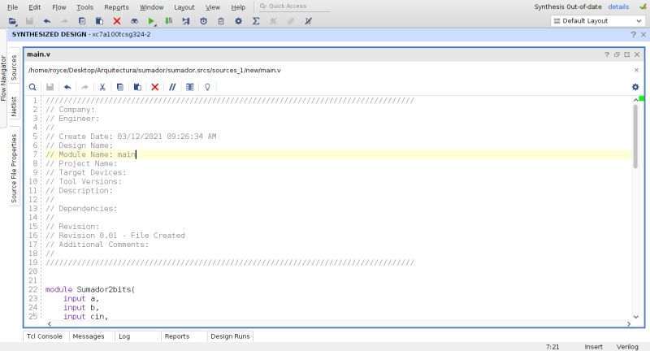Click the scroll right arrow of editor
This screenshot has width=650, height=351.
coord(629,324)
